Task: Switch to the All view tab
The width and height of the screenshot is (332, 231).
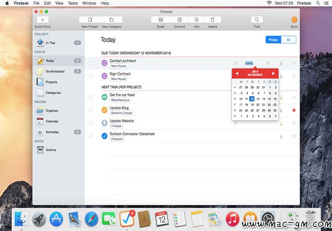Action: pyautogui.click(x=288, y=40)
